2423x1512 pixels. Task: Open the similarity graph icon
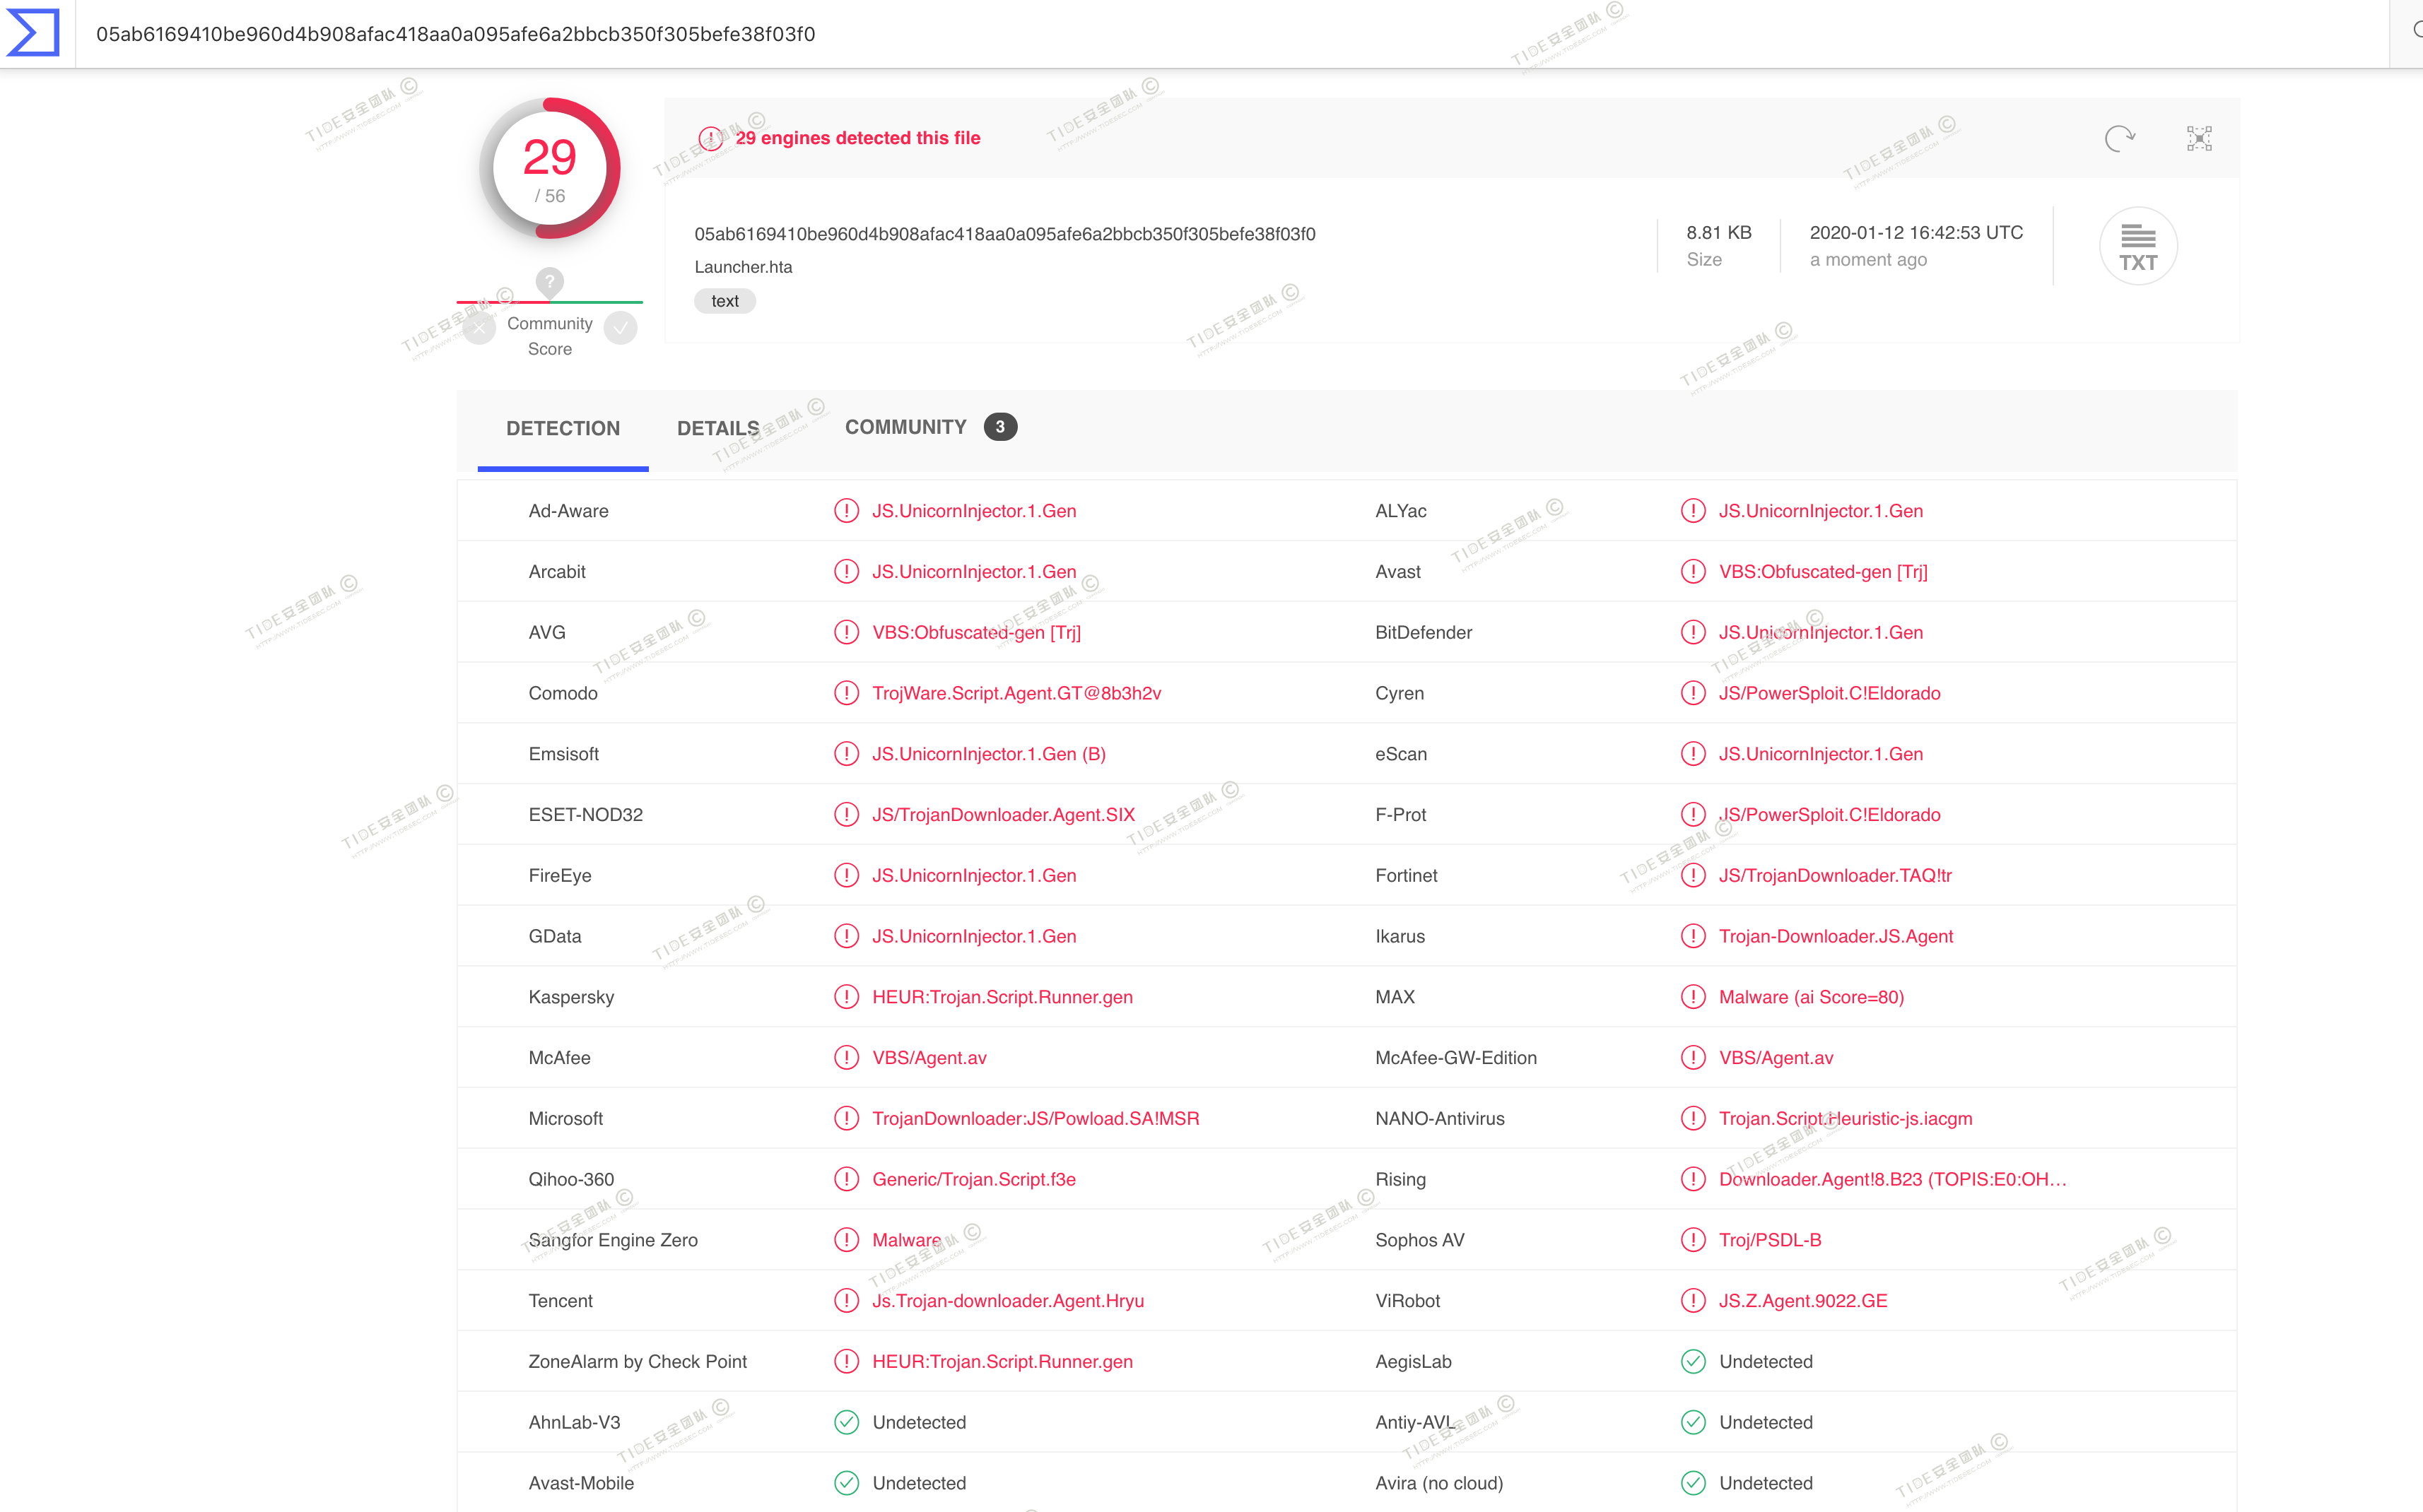tap(2198, 138)
